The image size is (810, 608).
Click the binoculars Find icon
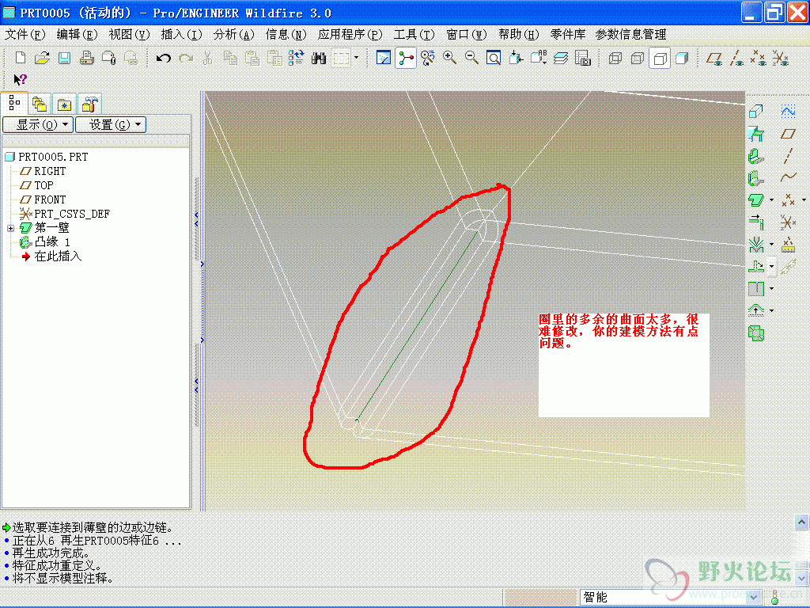(x=318, y=58)
